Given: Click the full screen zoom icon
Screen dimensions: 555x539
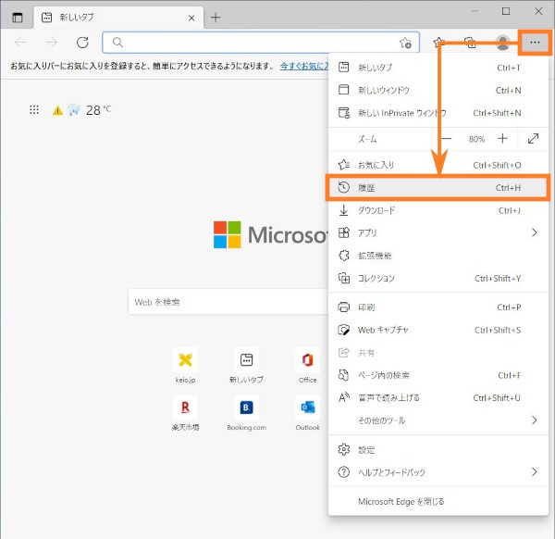Looking at the screenshot, I should (534, 138).
